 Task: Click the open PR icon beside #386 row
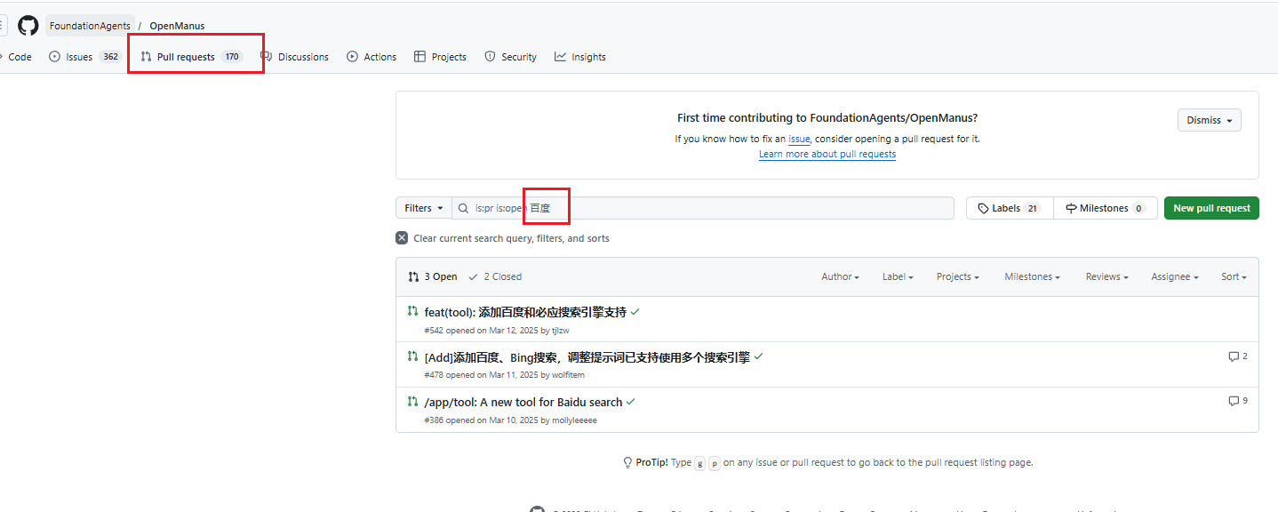click(412, 401)
